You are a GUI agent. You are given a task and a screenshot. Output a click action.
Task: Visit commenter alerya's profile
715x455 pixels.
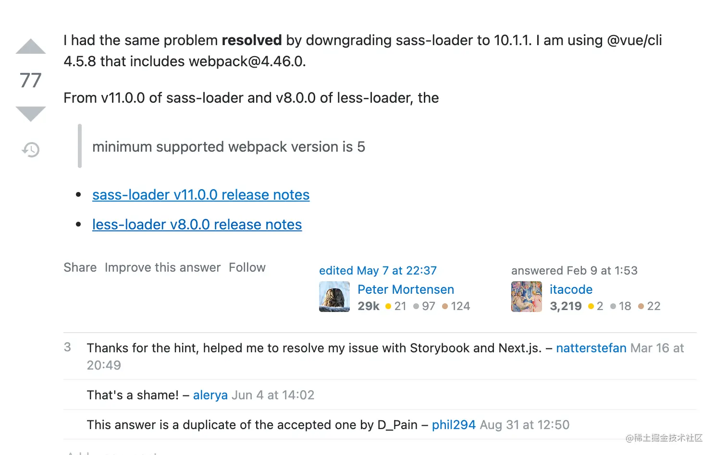click(210, 395)
